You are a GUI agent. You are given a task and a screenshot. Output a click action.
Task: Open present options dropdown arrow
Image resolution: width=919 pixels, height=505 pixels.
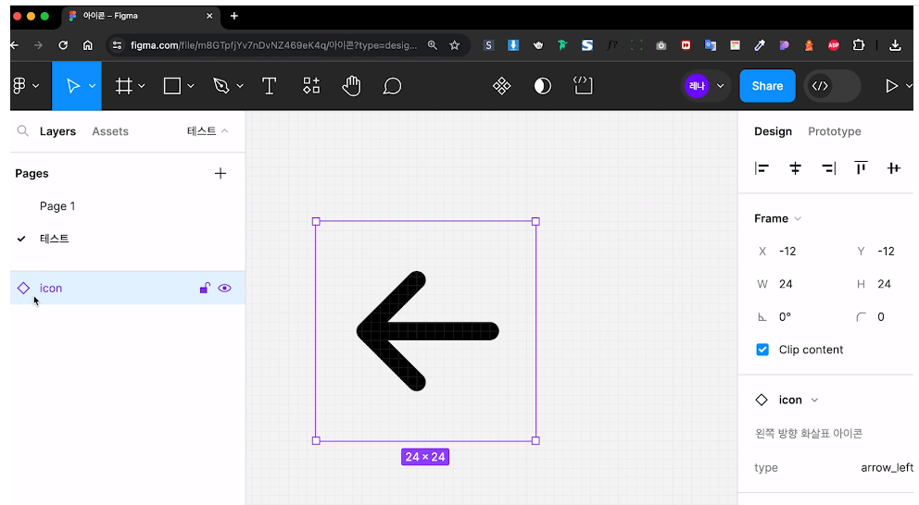(x=909, y=86)
